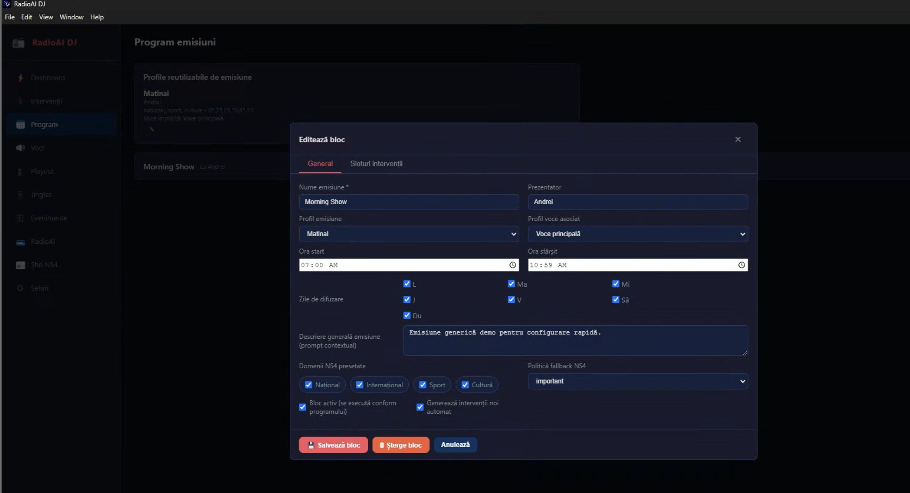This screenshot has width=910, height=493.
Task: Uncheck the L (Monday) checkbox
Action: [407, 284]
